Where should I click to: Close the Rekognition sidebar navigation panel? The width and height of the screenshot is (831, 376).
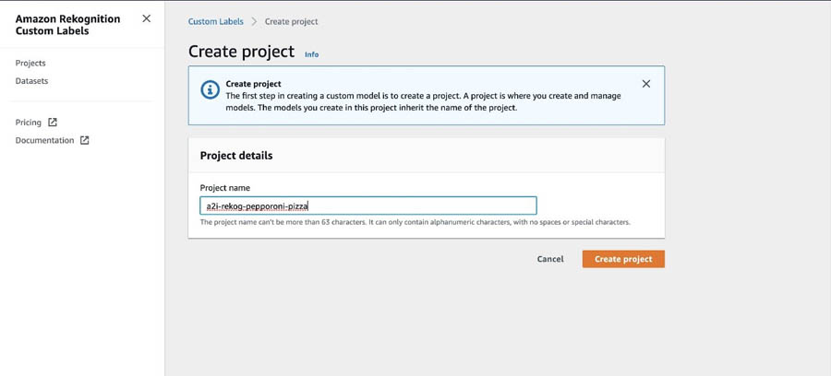147,18
